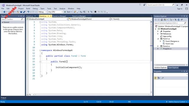This screenshot has width=189, height=106.
Task: Collapse the Form2 class at line 13
Action: 40,56
